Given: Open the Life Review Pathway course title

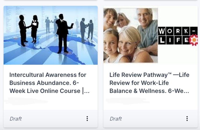Looking at the screenshot, I should click(149, 83).
